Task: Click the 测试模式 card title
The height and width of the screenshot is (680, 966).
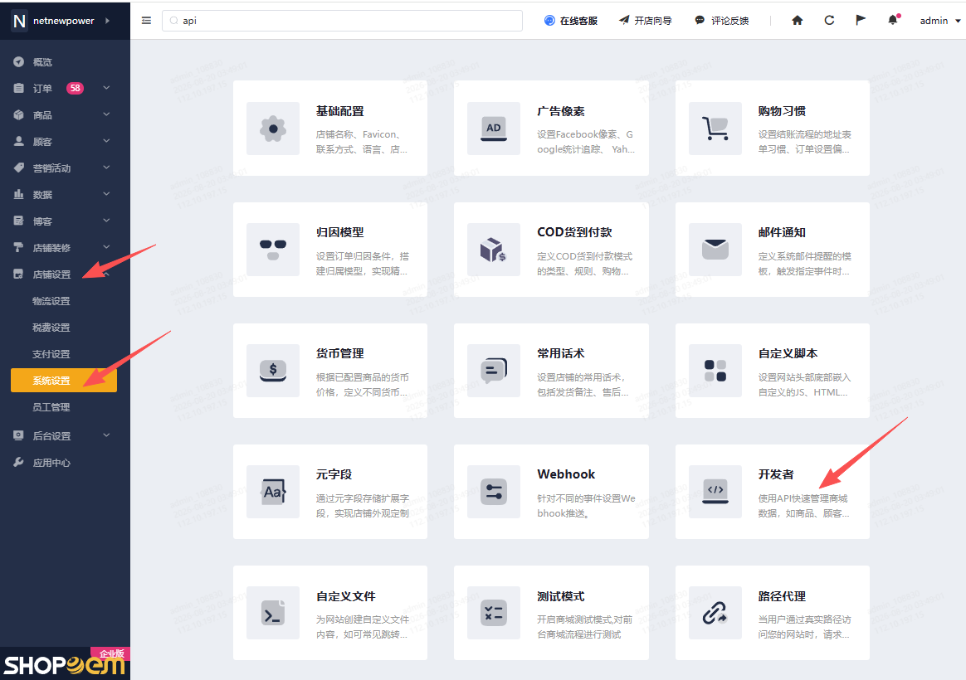Action: (561, 596)
